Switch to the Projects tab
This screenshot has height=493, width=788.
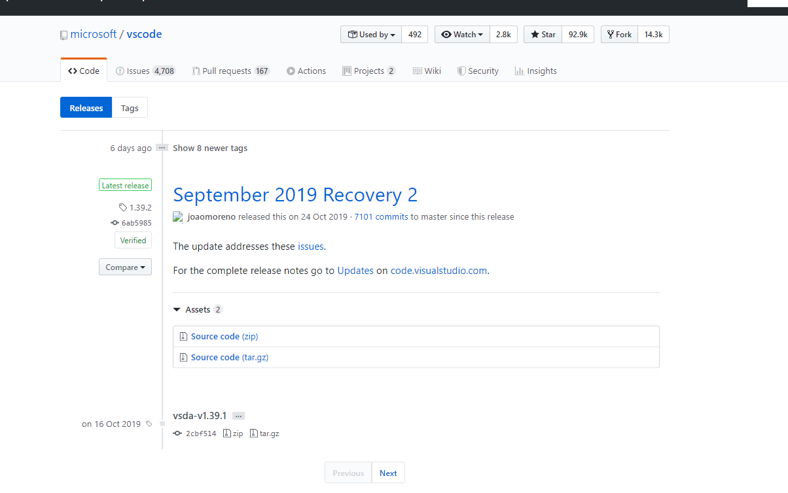click(x=369, y=71)
